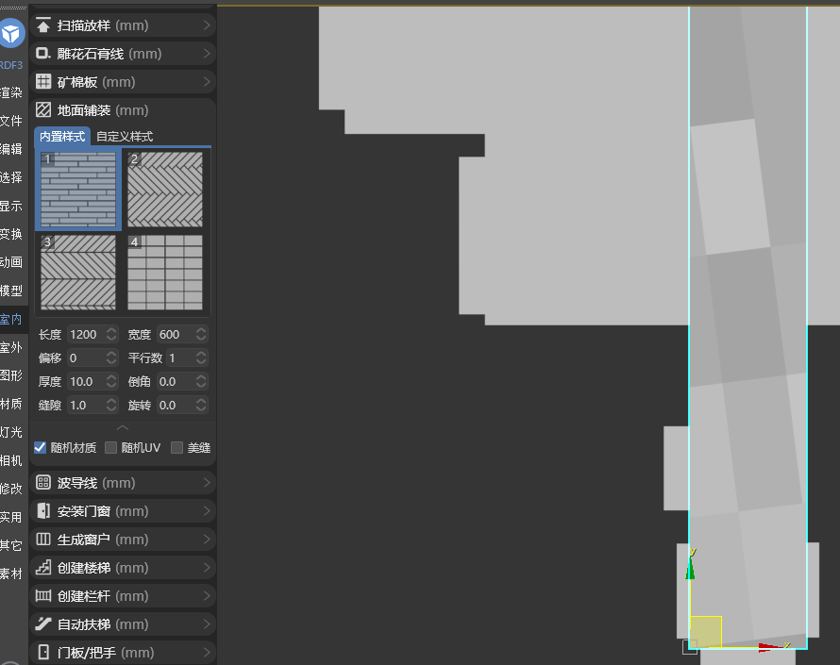The width and height of the screenshot is (840, 665).
Task: Click the 自动扶梯 escalator icon
Action: click(42, 624)
